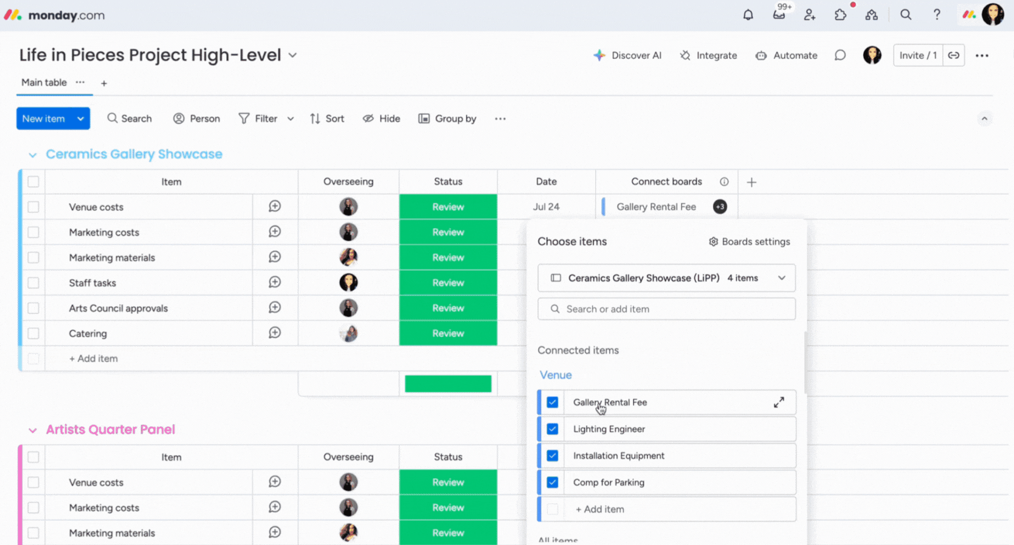Open the Sort tool
This screenshot has height=545, width=1014.
(327, 119)
